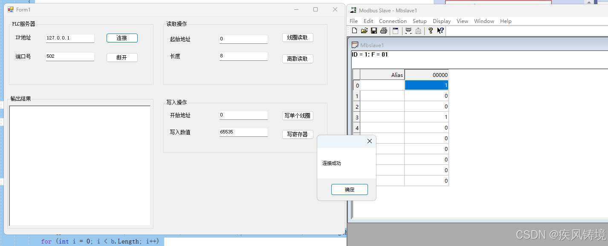Click the New document icon in Modbus Slave toolbar
This screenshot has width=608, height=246.
coord(354,31)
